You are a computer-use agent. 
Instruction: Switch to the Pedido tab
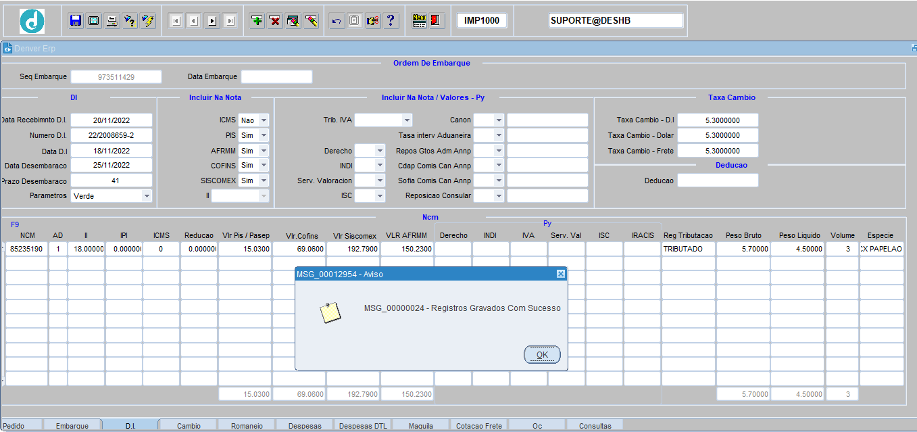pos(19,425)
